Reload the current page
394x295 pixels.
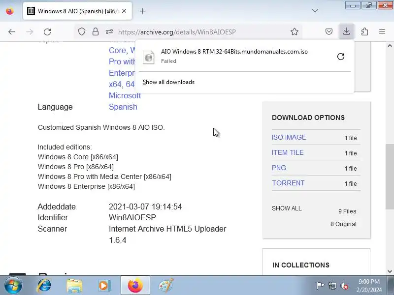click(x=47, y=32)
